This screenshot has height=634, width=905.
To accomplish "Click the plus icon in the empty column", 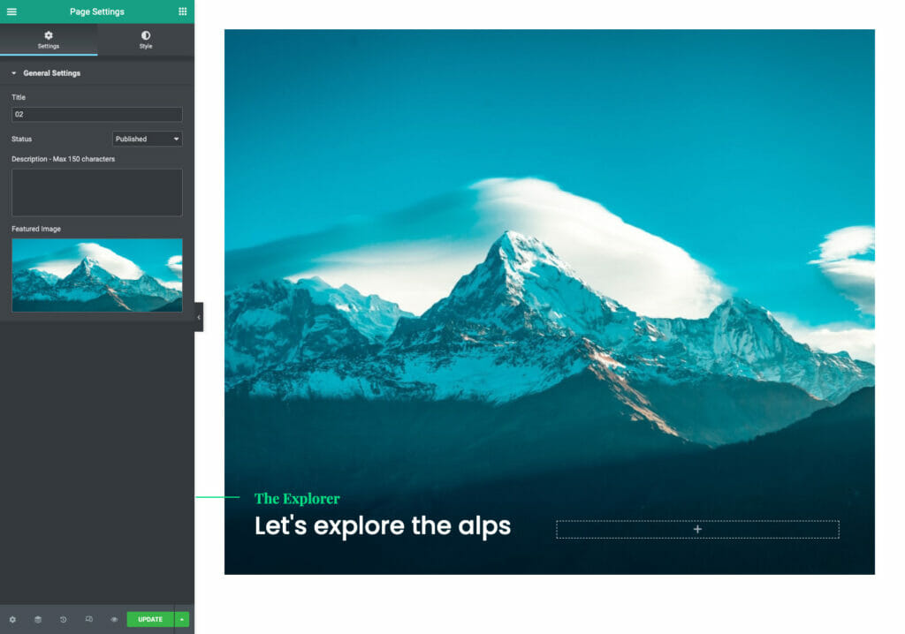I will pyautogui.click(x=697, y=529).
